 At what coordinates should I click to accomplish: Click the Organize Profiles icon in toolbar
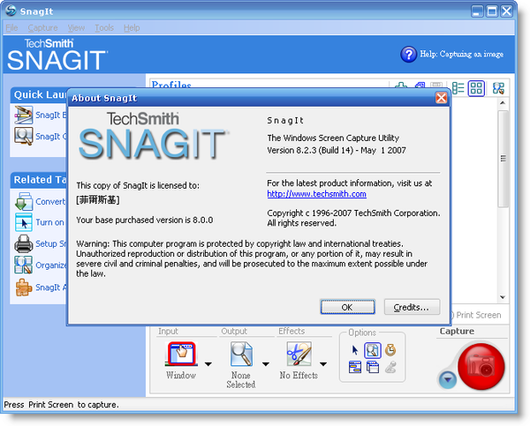click(x=498, y=88)
